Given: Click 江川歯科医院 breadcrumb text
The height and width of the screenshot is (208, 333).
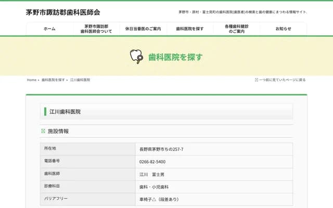Looking at the screenshot, I should pyautogui.click(x=80, y=80).
